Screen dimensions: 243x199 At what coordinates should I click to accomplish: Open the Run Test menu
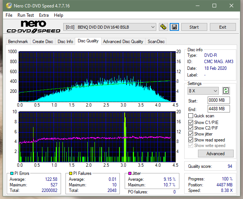[26, 15]
